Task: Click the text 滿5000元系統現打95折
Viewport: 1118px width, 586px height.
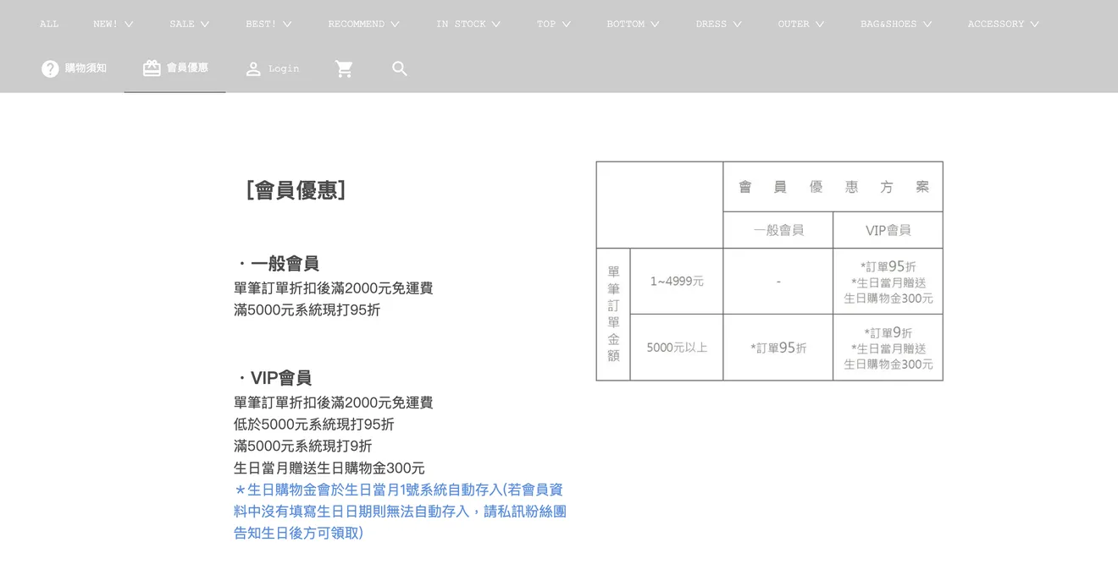Action: pyautogui.click(x=307, y=310)
